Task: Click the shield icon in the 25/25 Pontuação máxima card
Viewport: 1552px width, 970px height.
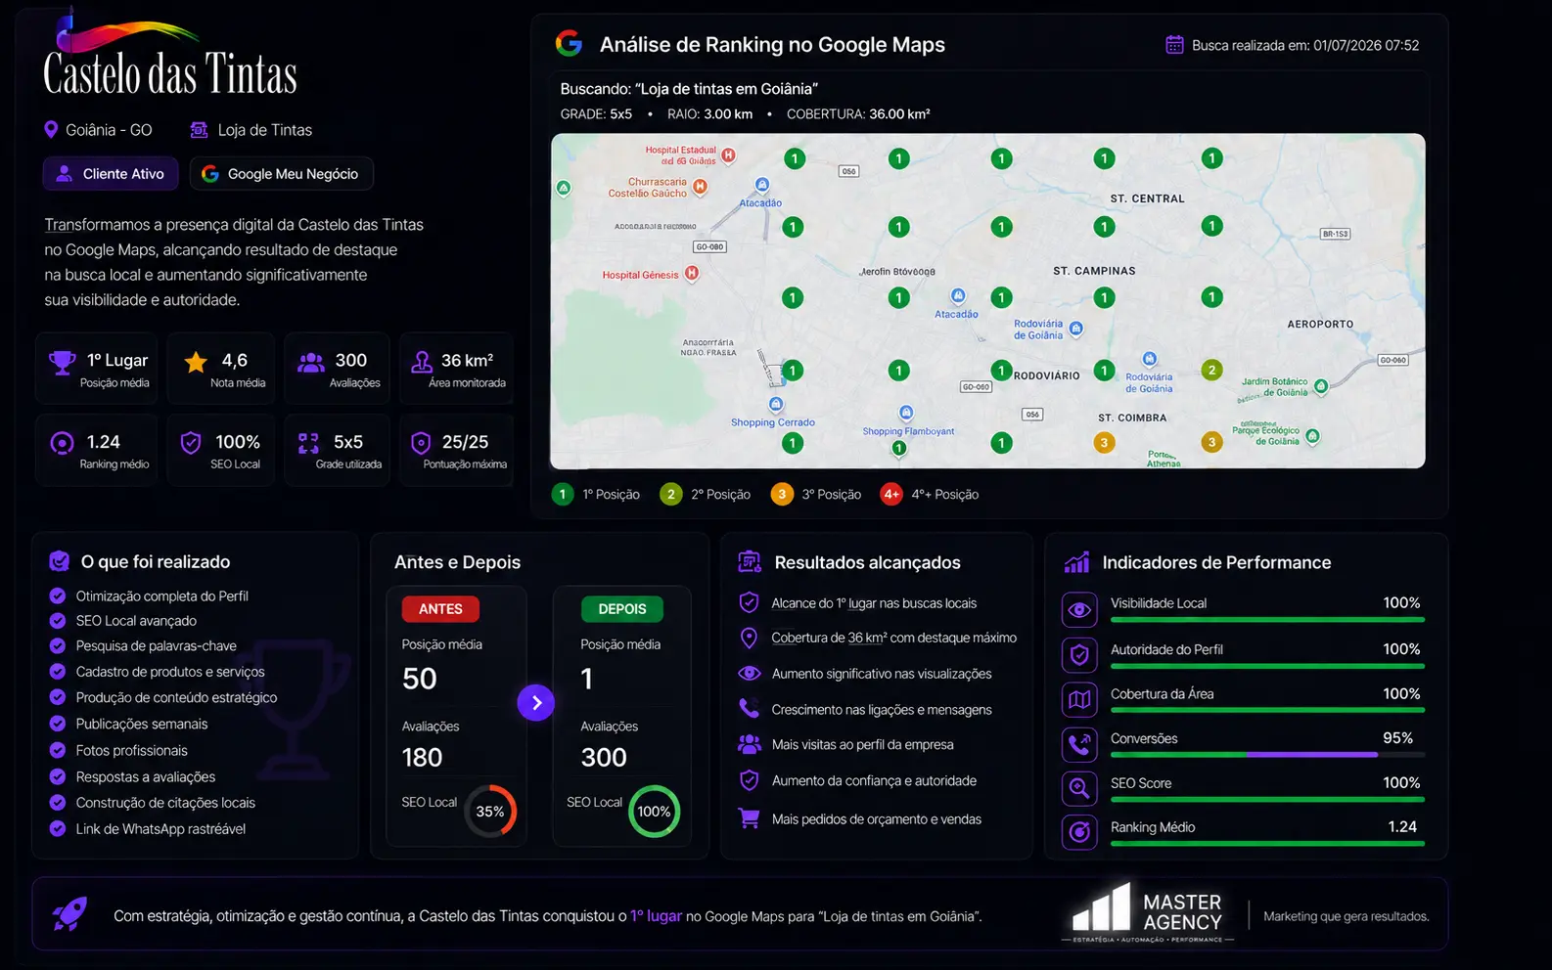Action: [421, 443]
